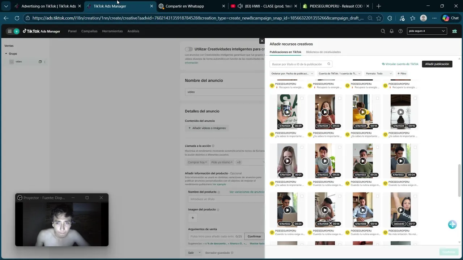Click Vincular cuenta de TikTok link
Viewport: 463px width, 260px height.
pos(400,64)
